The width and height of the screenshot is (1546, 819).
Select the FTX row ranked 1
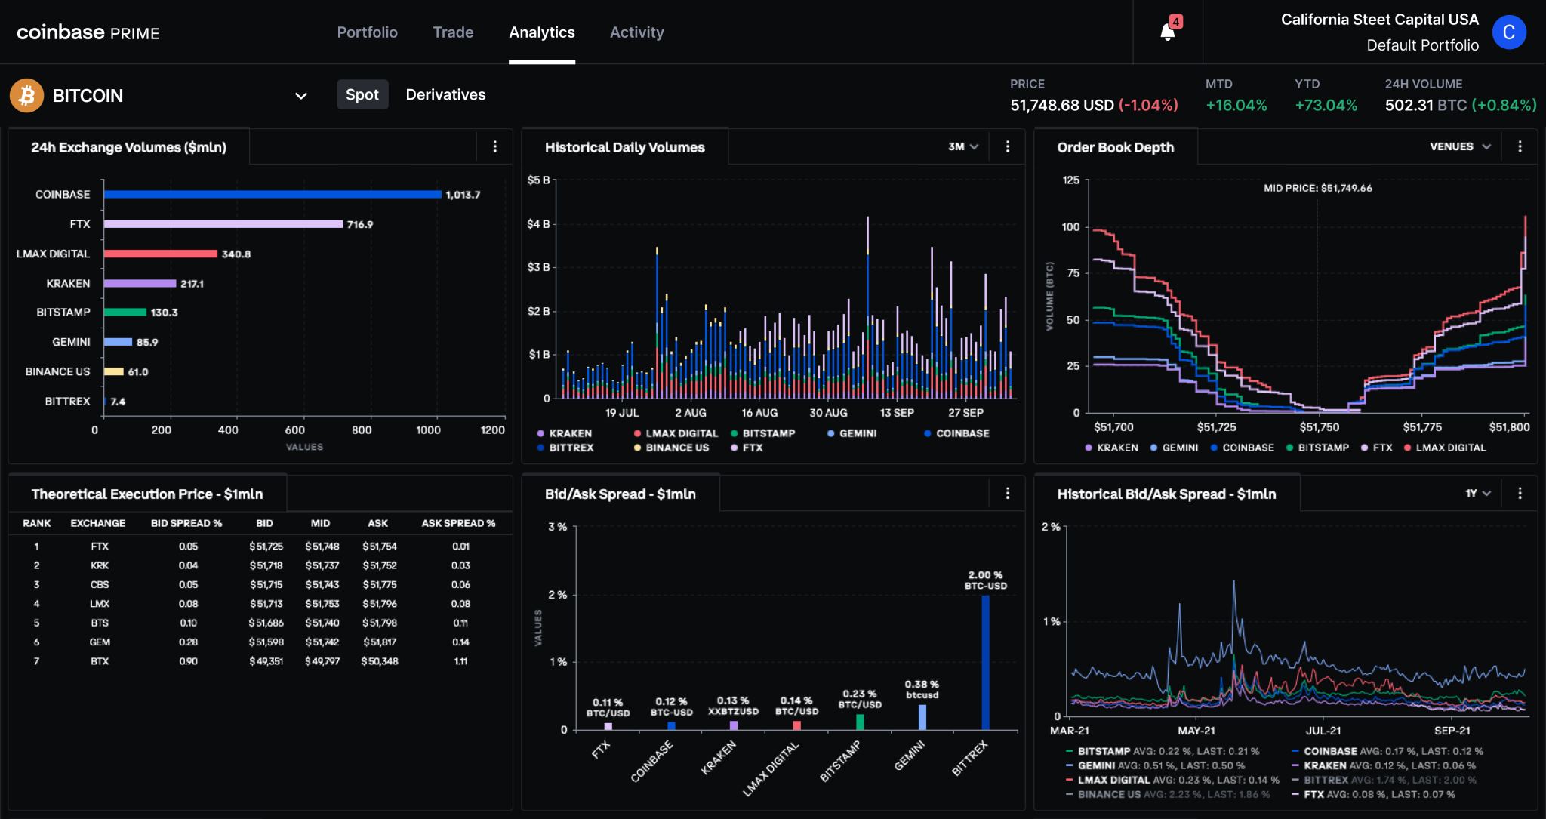260,546
